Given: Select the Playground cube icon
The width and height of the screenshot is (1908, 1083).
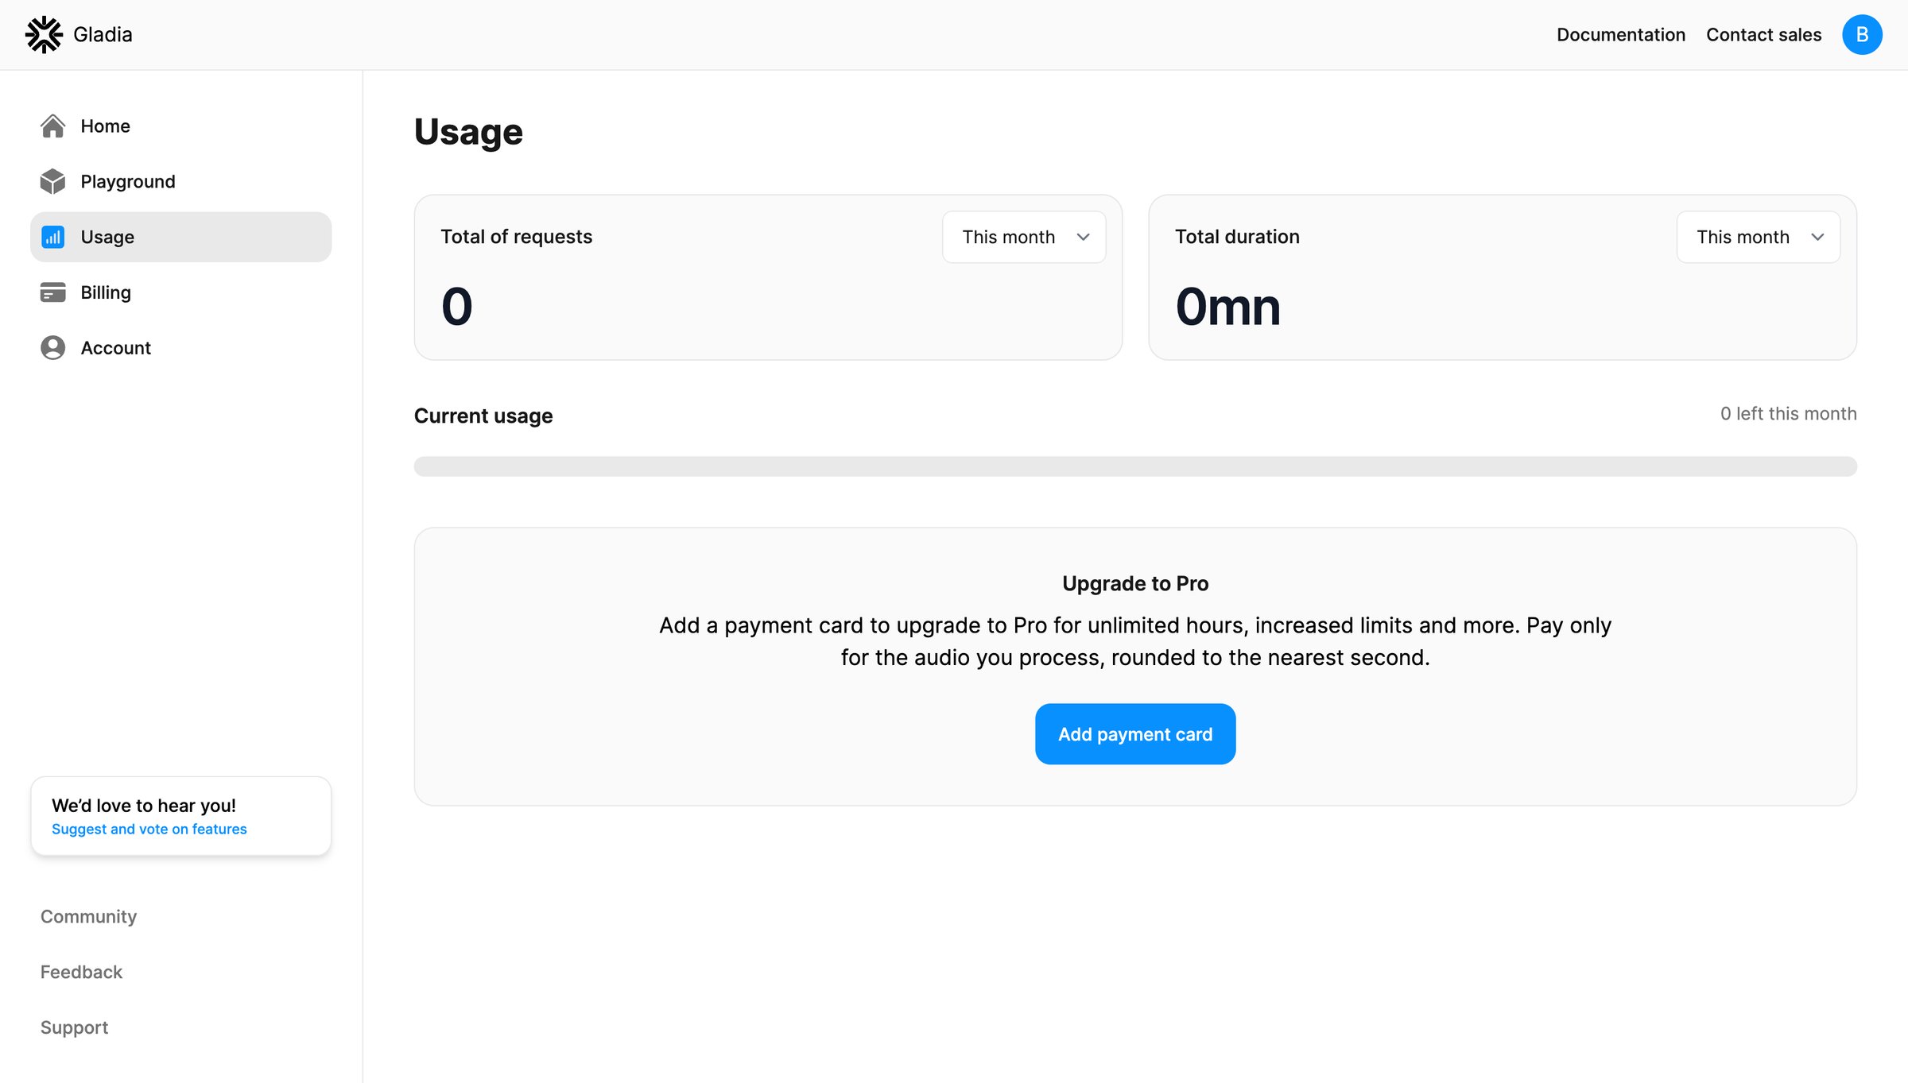Looking at the screenshot, I should pos(52,181).
